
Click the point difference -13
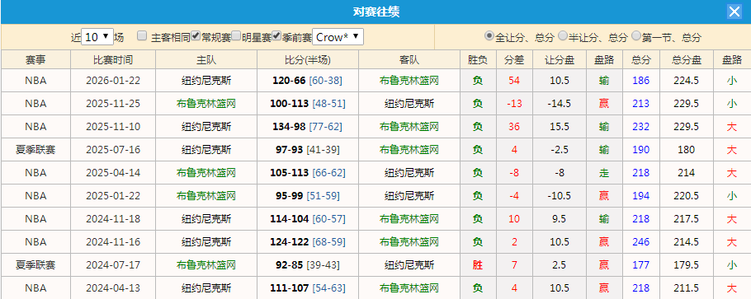(x=514, y=103)
